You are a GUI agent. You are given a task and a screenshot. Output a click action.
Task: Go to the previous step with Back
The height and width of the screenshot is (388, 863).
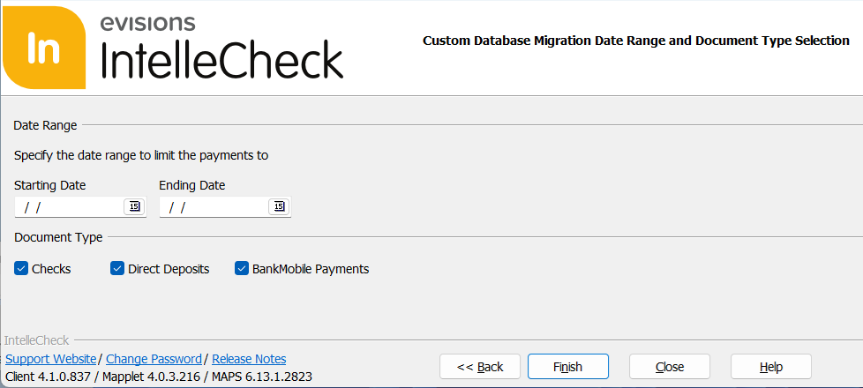click(480, 367)
